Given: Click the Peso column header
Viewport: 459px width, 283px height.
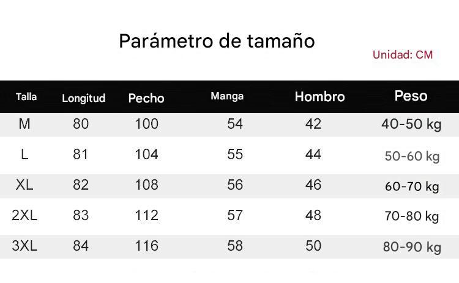Looking at the screenshot, I should 411,96.
